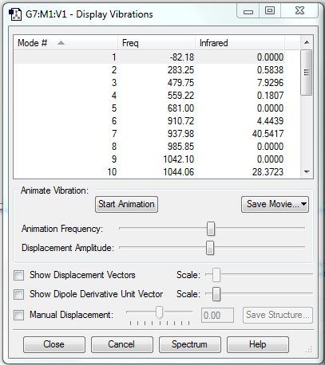
Task: Click the vertical scrollbar thumb in list
Action: pyautogui.click(x=307, y=73)
